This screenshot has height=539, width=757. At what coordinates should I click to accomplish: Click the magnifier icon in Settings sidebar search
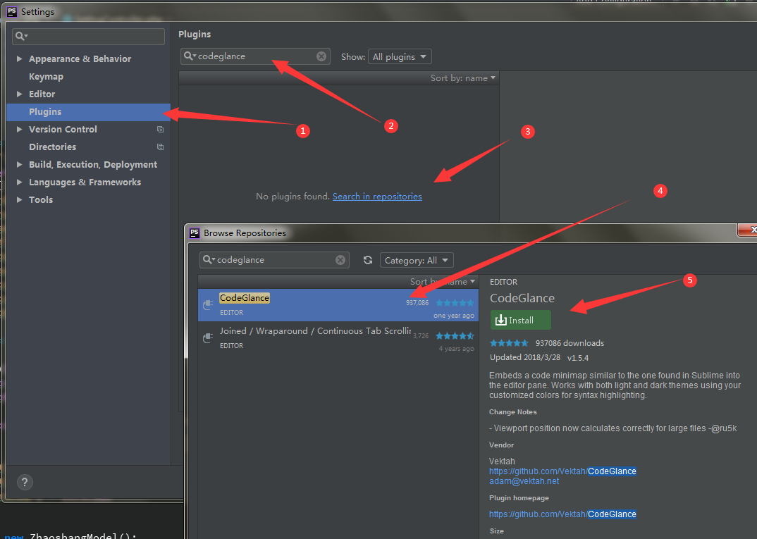(x=21, y=36)
